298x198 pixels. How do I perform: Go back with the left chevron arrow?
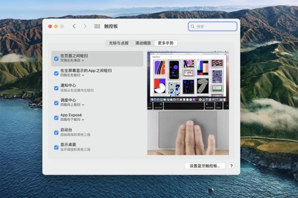[x=74, y=26]
